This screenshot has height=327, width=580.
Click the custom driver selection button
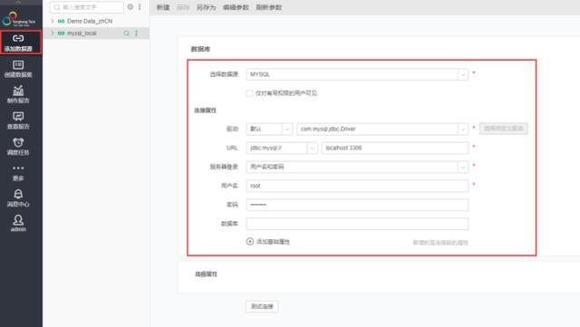pos(504,129)
